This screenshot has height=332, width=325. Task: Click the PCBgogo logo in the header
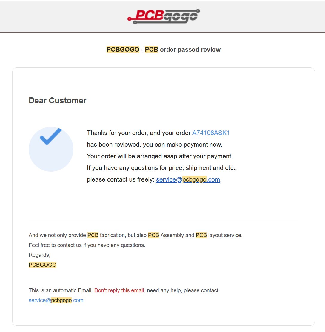(163, 16)
